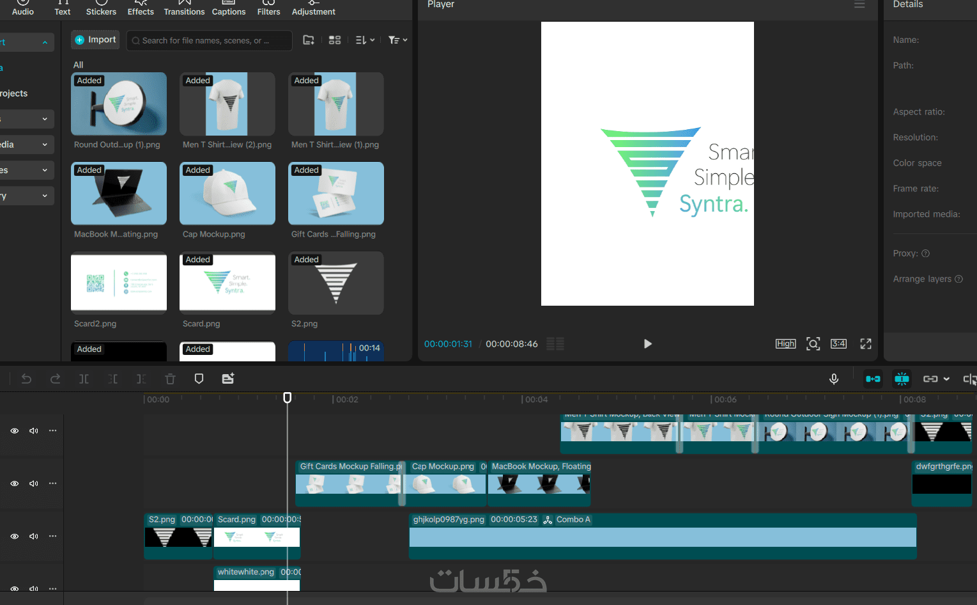Screen dimensions: 977x605
Task: Hide the top timeline track with the eye icon
Action: 14,430
